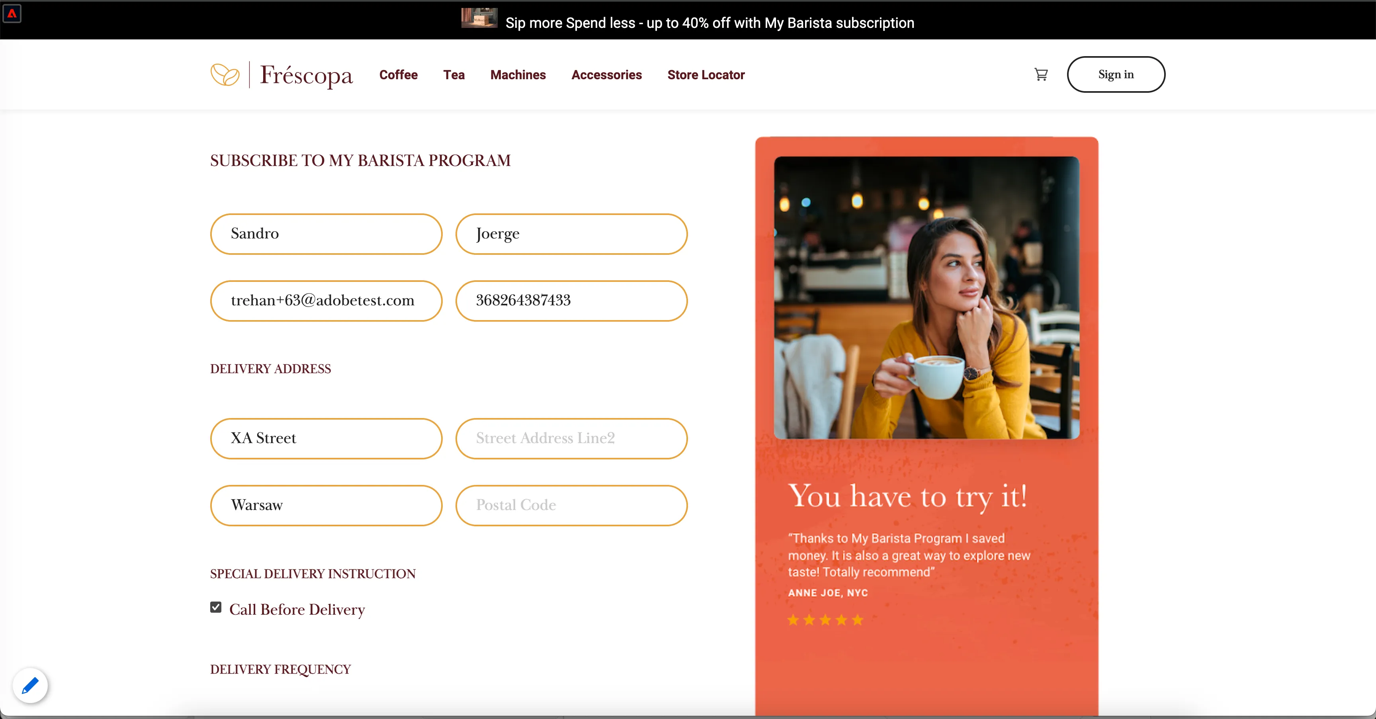The height and width of the screenshot is (719, 1376).
Task: Open the Coffee menu
Action: 399,75
